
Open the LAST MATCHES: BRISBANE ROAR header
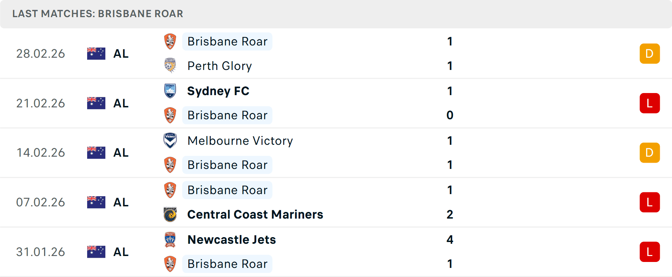(x=98, y=14)
